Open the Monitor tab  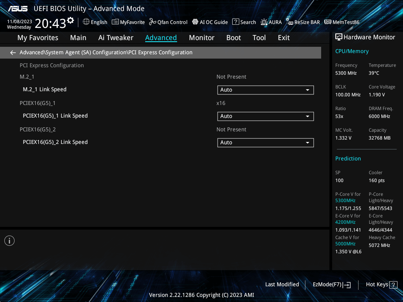[x=202, y=38]
